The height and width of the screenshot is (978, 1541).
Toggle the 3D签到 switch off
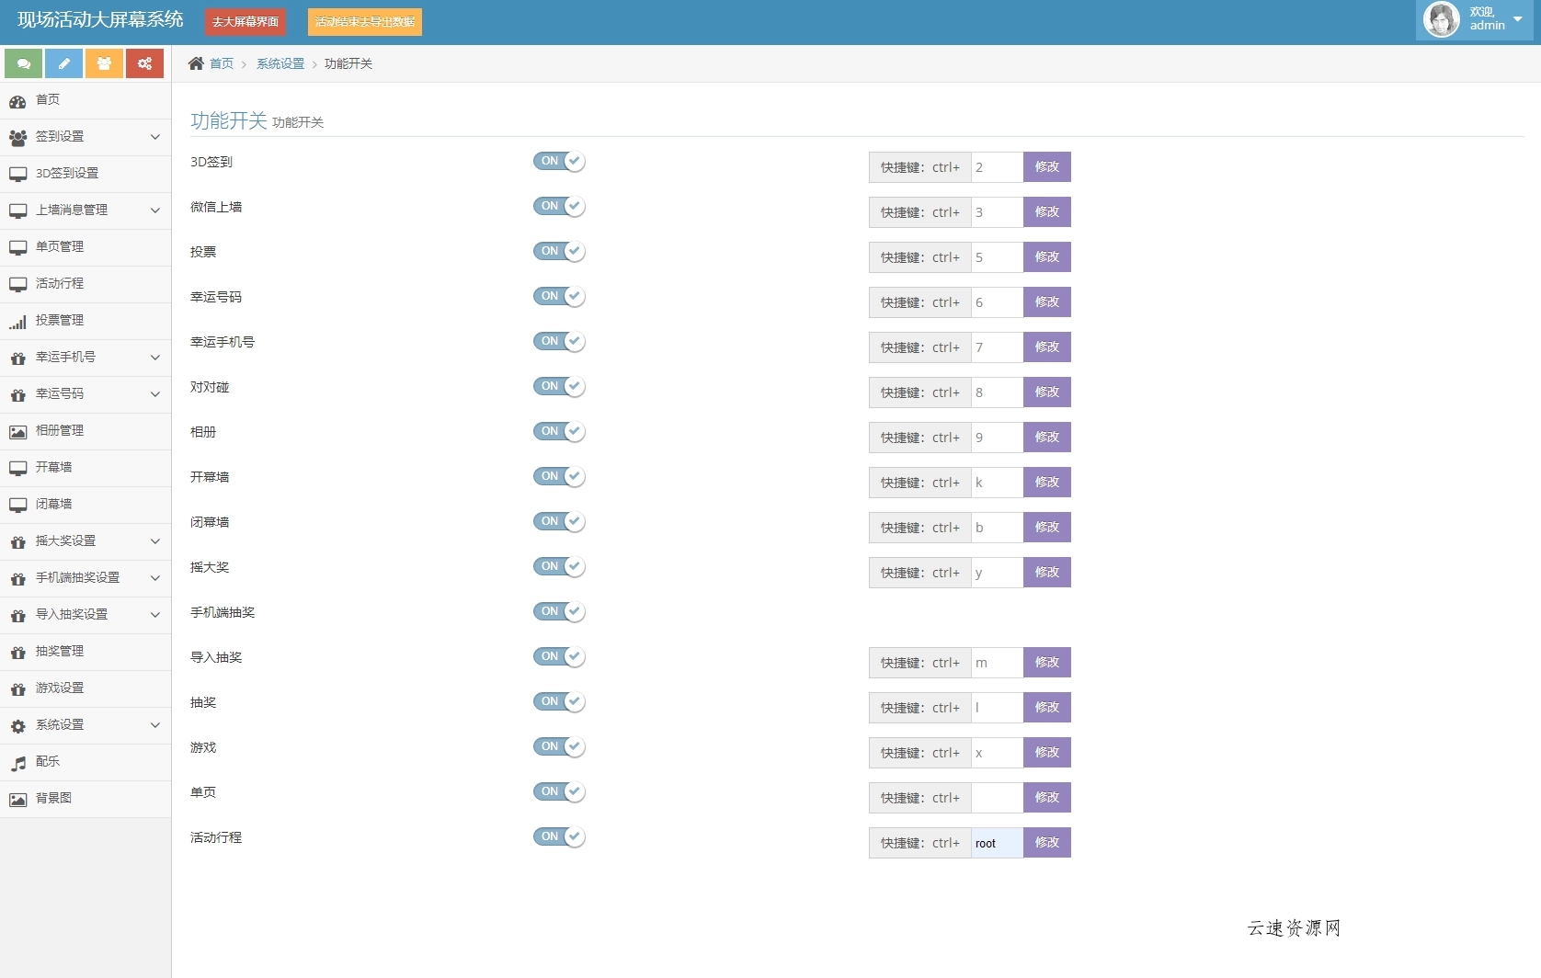tap(559, 162)
